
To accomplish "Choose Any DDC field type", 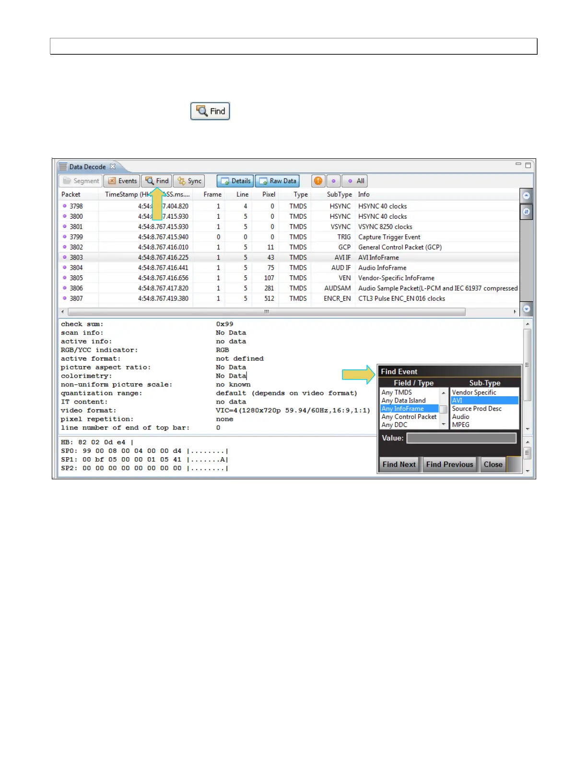I will [x=410, y=425].
